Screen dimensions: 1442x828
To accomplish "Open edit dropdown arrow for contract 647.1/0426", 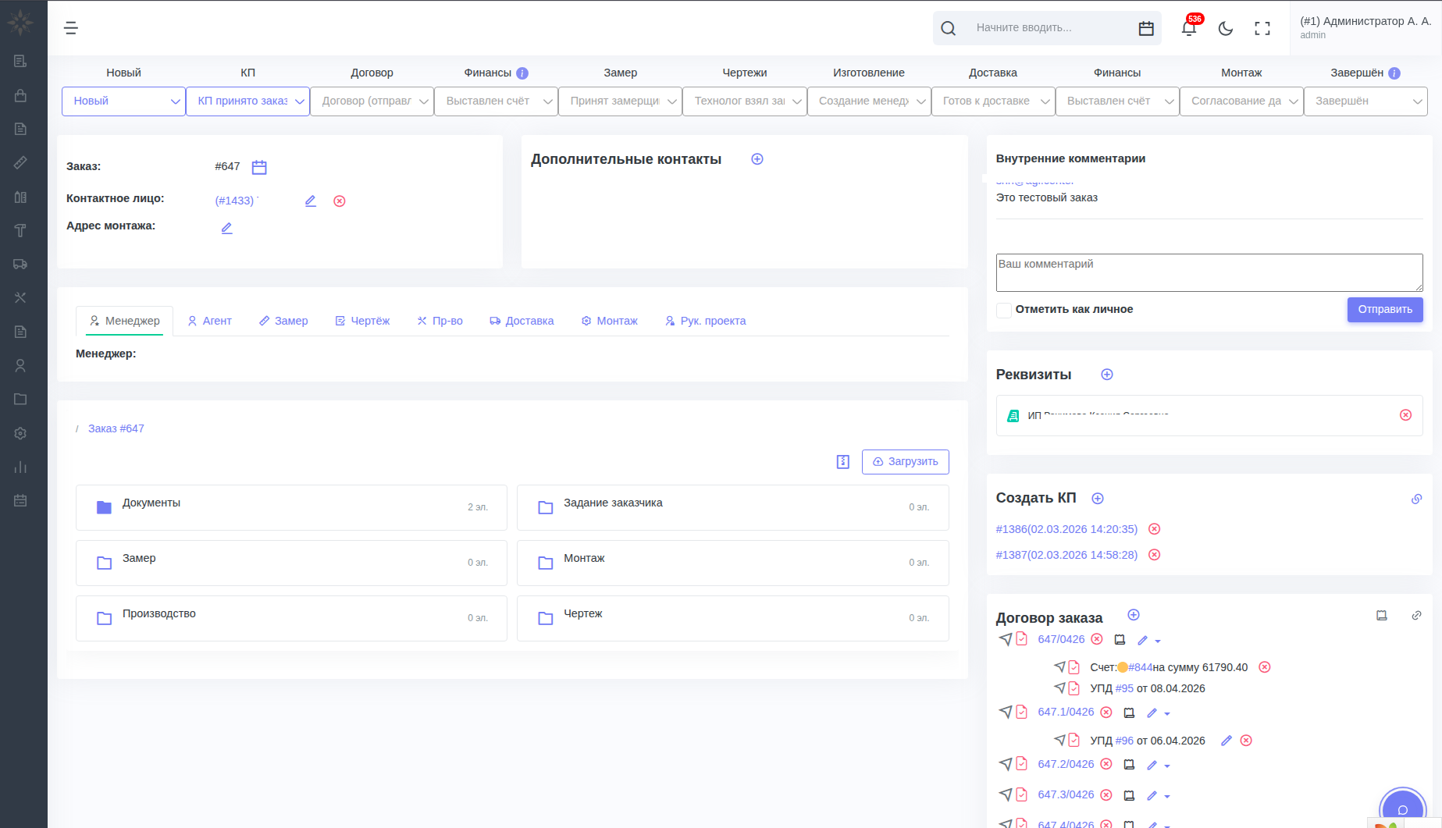I will [1167, 713].
